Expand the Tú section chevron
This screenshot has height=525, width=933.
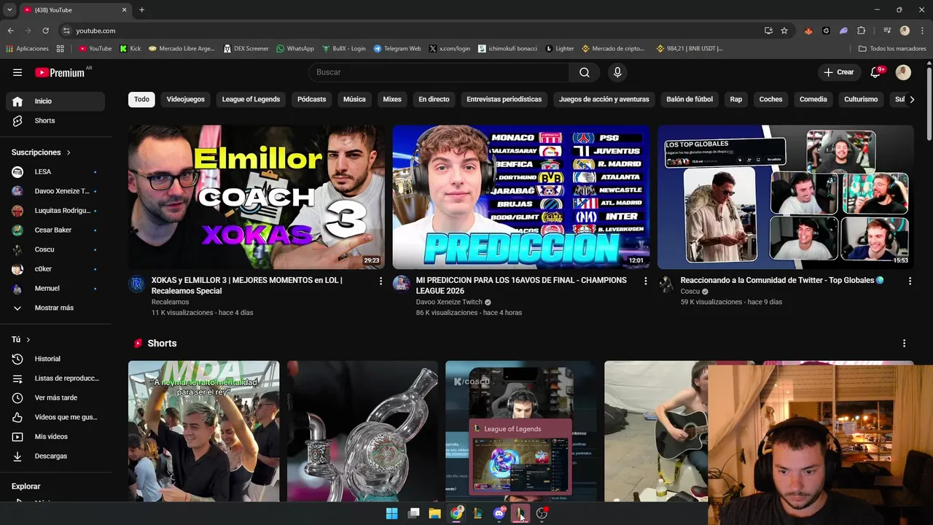point(28,340)
